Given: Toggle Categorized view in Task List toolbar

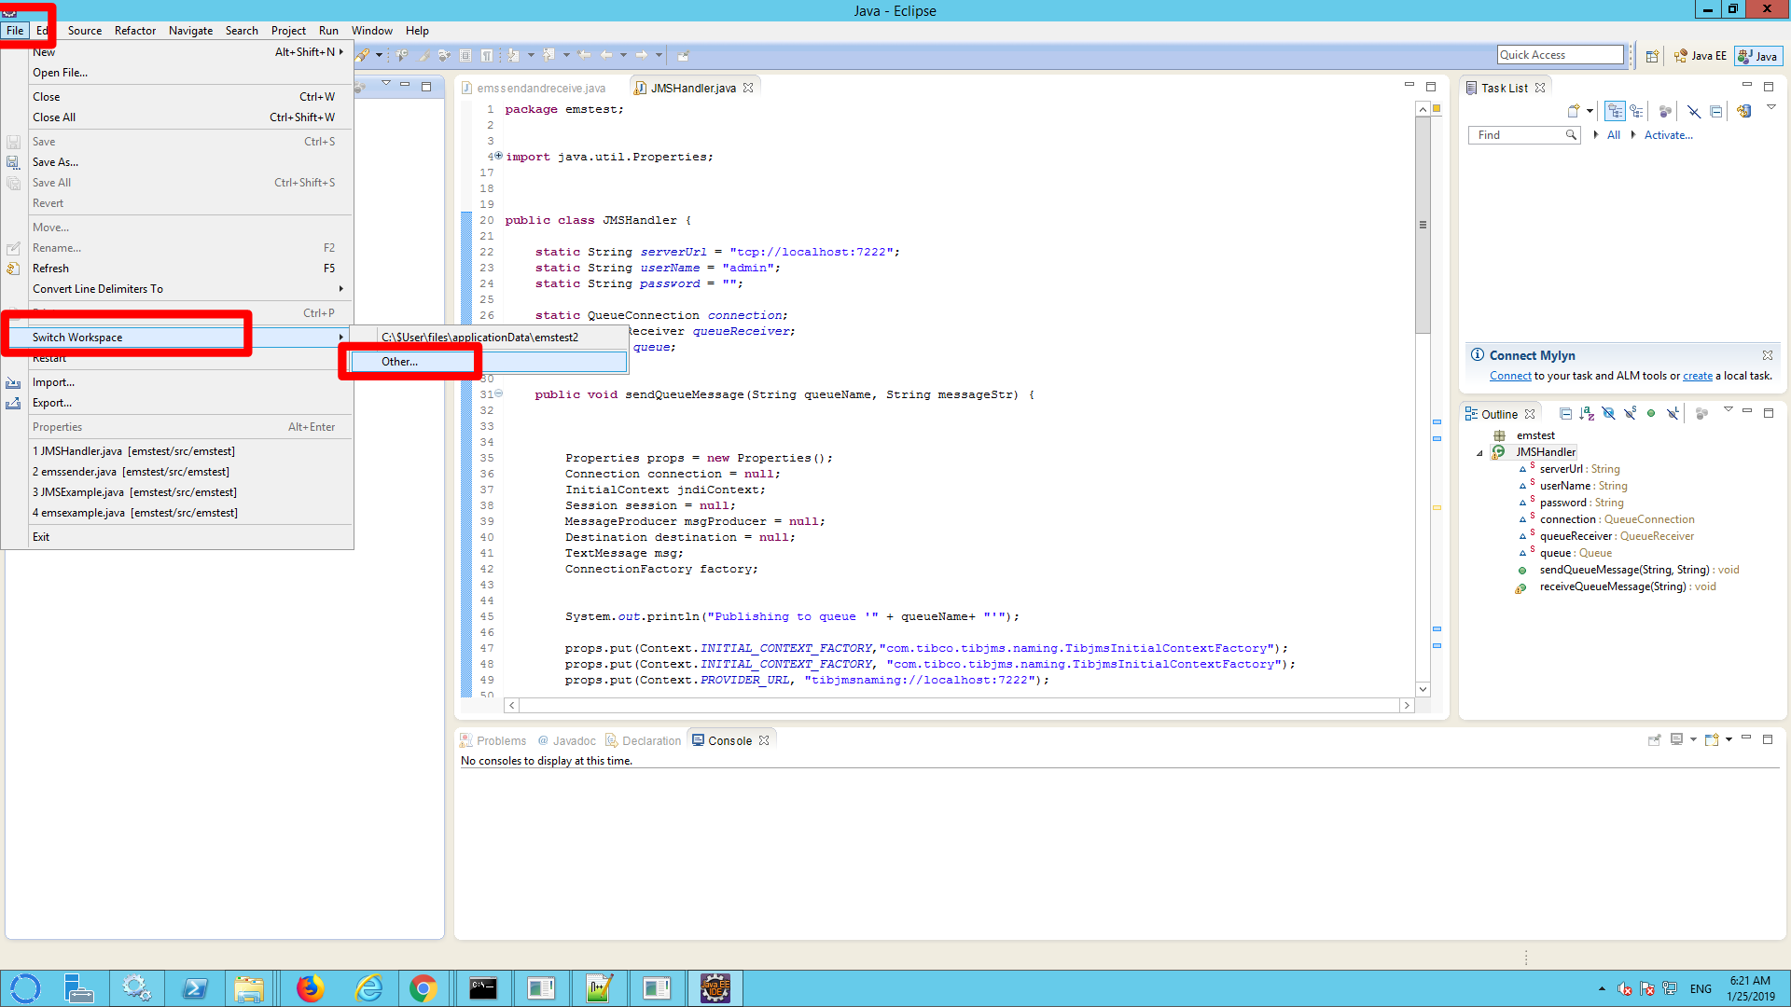Looking at the screenshot, I should (1616, 111).
